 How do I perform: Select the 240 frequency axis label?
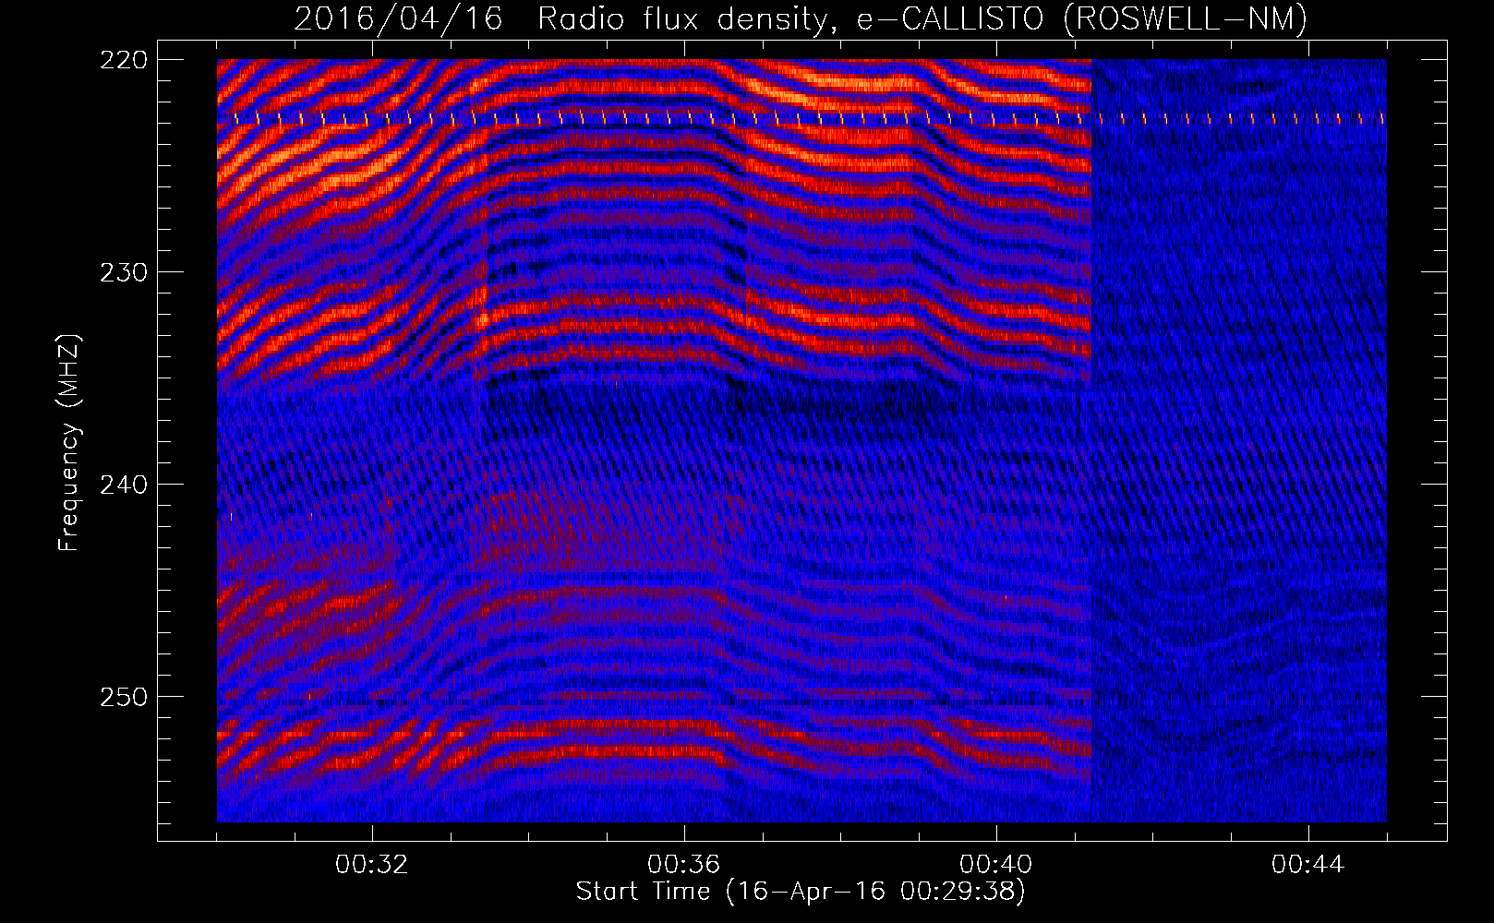pos(124,485)
